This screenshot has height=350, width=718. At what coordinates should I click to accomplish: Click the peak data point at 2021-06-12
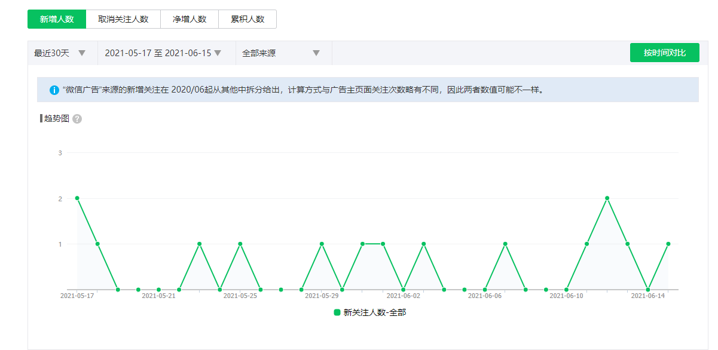607,198
